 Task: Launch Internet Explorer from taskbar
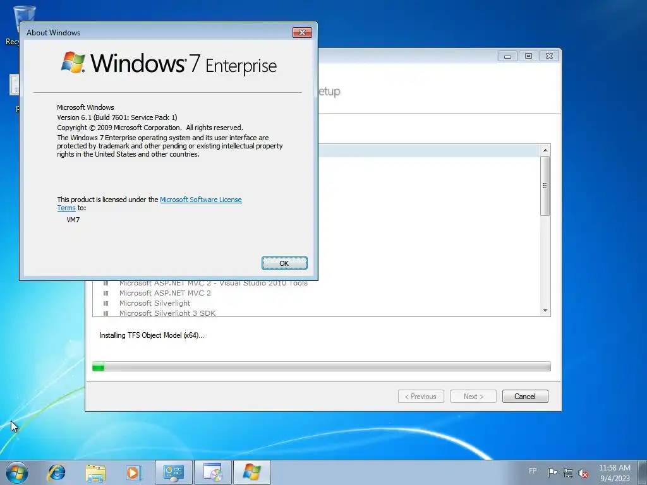click(56, 472)
